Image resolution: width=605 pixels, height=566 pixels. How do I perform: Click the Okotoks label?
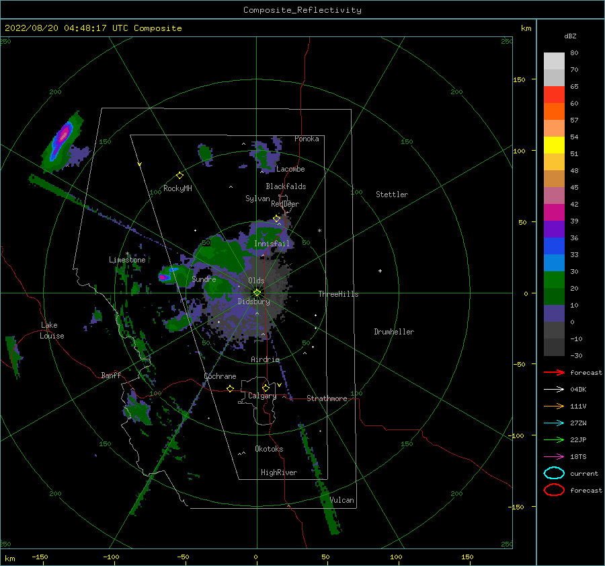tap(269, 449)
